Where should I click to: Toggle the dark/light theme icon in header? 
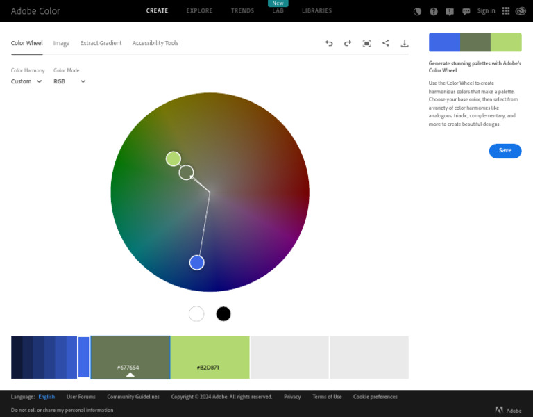[x=418, y=11]
